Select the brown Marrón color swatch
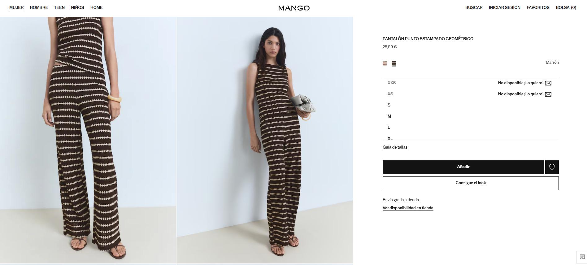 click(394, 63)
